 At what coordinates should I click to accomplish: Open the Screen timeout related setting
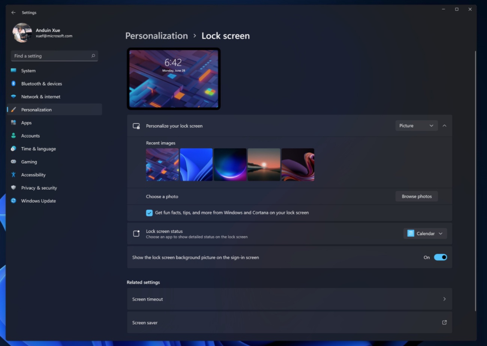(289, 299)
